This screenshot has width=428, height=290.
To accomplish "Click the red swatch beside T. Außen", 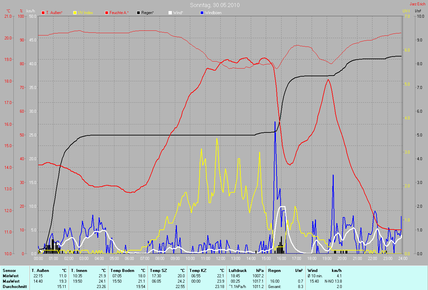I will (43, 13).
